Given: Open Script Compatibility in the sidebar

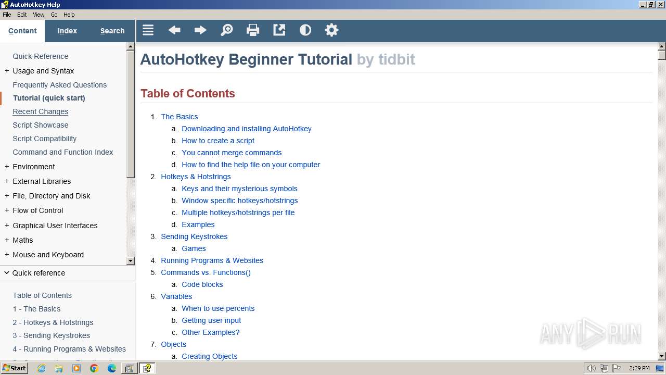Looking at the screenshot, I should pyautogui.click(x=45, y=139).
